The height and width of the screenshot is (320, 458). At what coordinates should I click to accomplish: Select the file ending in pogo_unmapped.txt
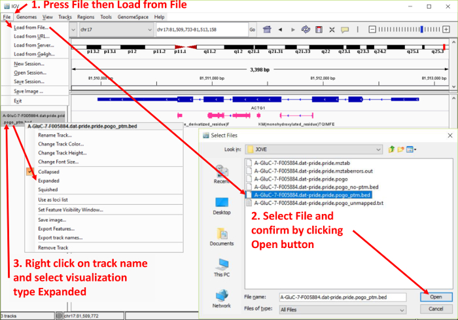(319, 203)
